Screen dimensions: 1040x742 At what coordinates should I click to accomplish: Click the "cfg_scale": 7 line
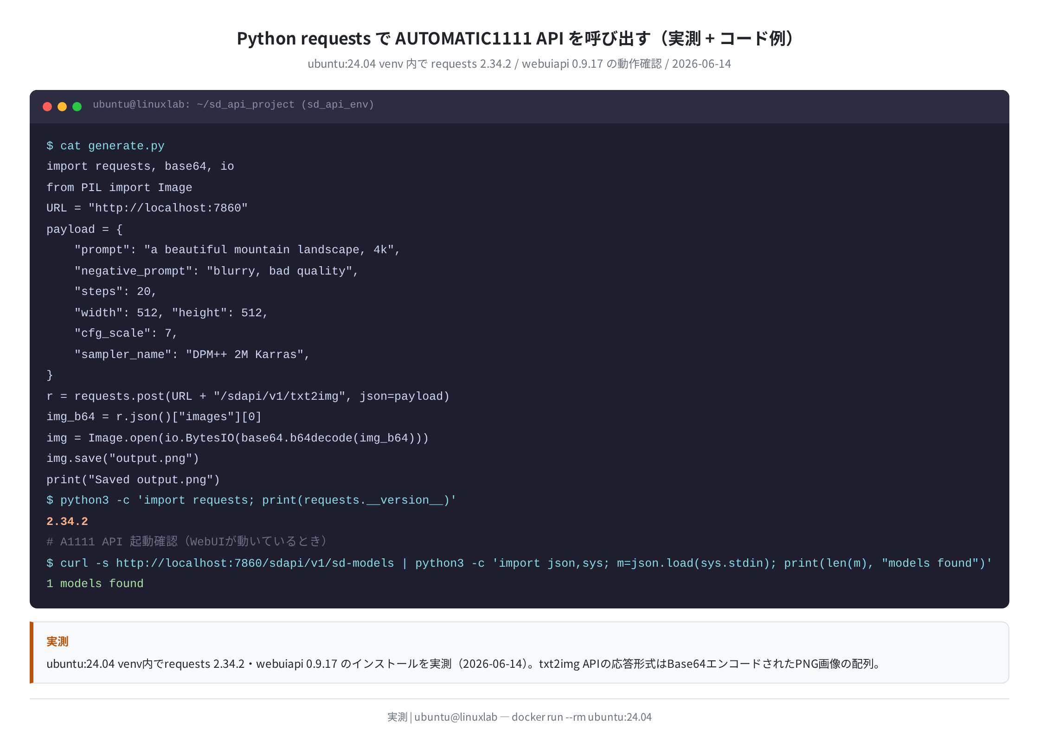(126, 333)
